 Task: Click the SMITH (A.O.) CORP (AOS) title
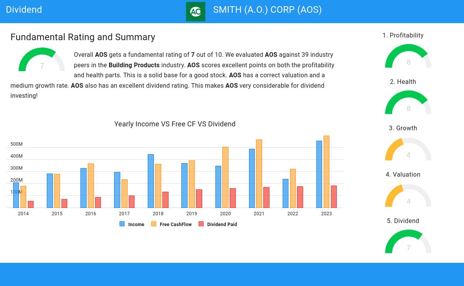tap(267, 10)
